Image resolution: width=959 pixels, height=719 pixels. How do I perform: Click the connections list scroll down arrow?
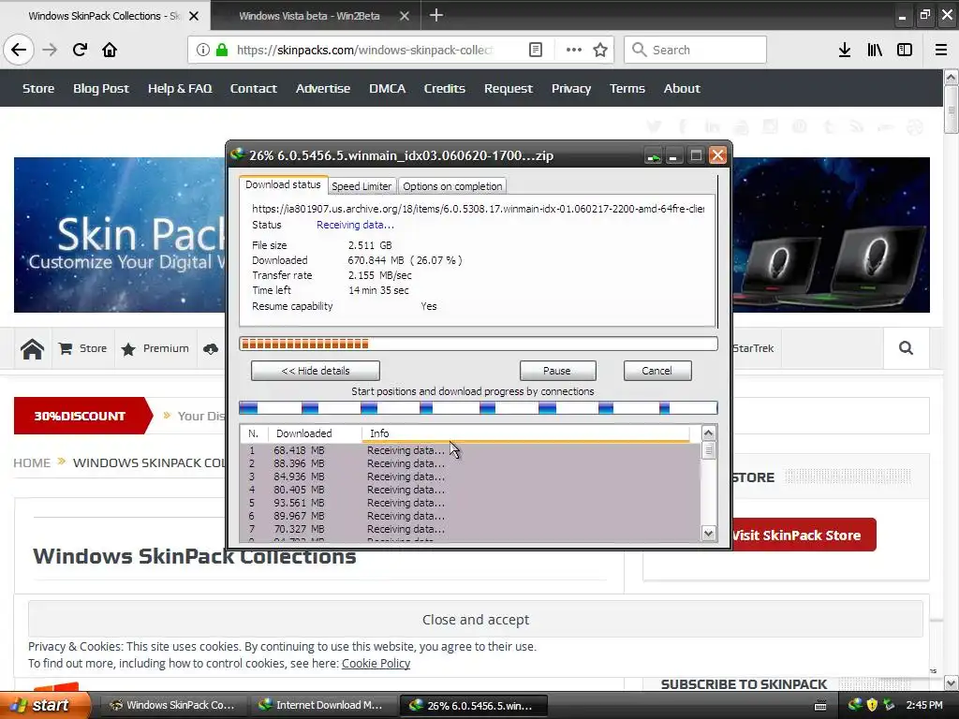[x=708, y=533]
